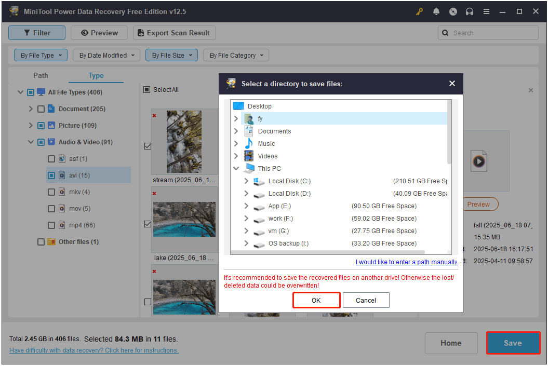Check the Select All checkbox
548x366 pixels.
coord(147,90)
